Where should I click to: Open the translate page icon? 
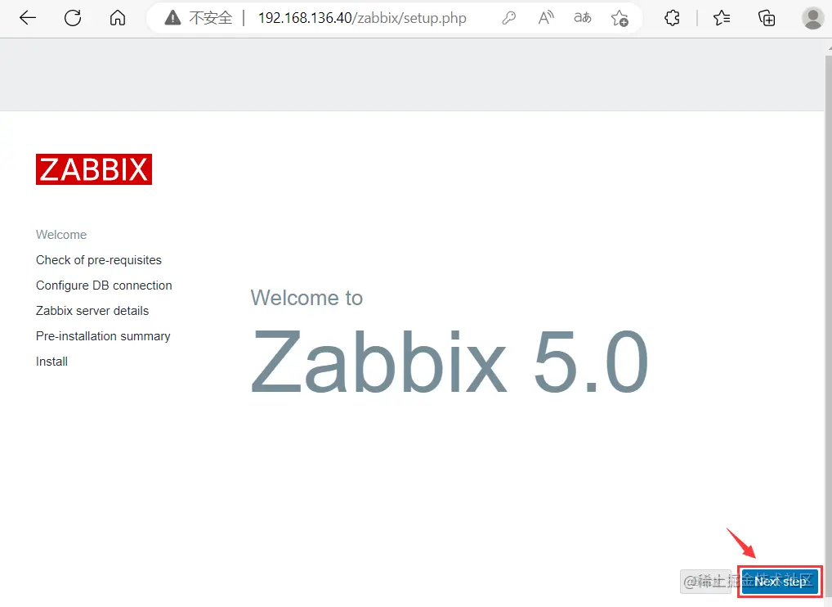click(x=582, y=18)
